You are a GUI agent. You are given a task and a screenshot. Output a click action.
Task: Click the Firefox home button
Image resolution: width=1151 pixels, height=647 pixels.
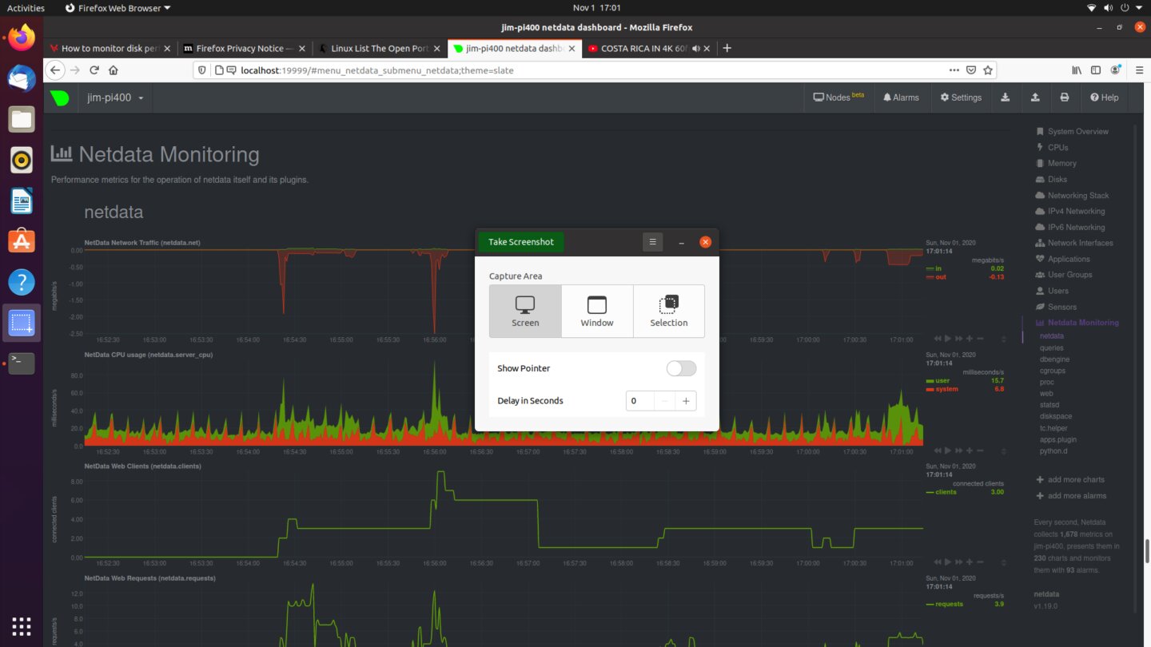click(x=114, y=70)
